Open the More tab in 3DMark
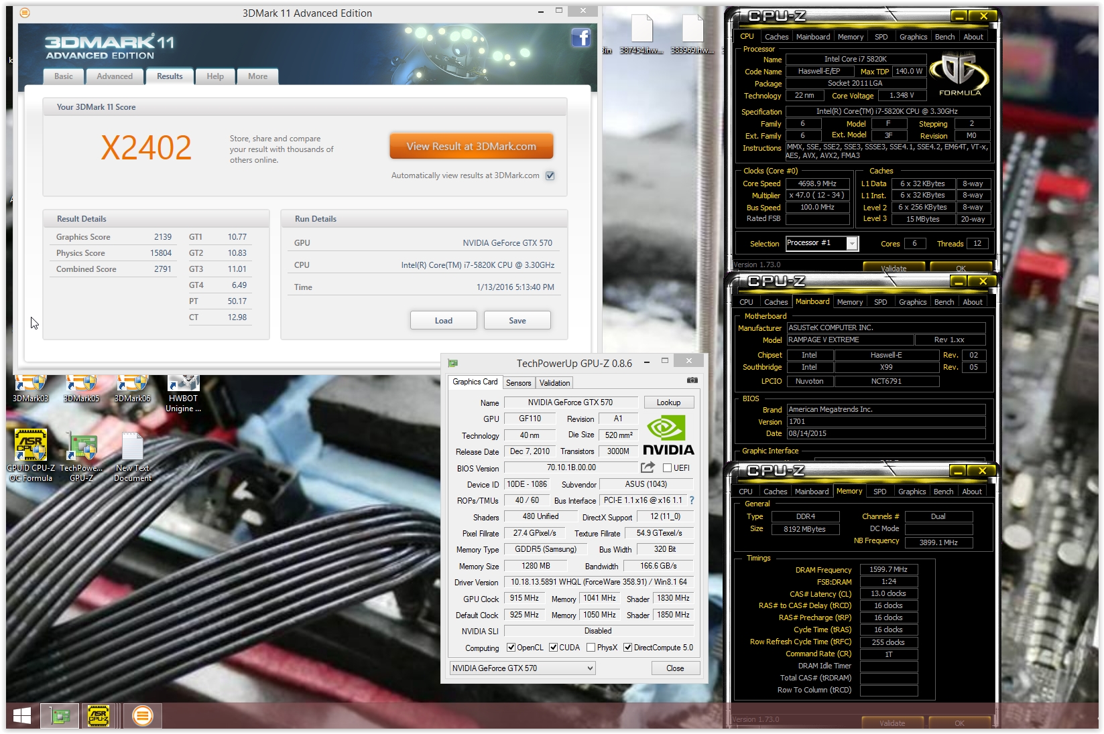 tap(258, 76)
